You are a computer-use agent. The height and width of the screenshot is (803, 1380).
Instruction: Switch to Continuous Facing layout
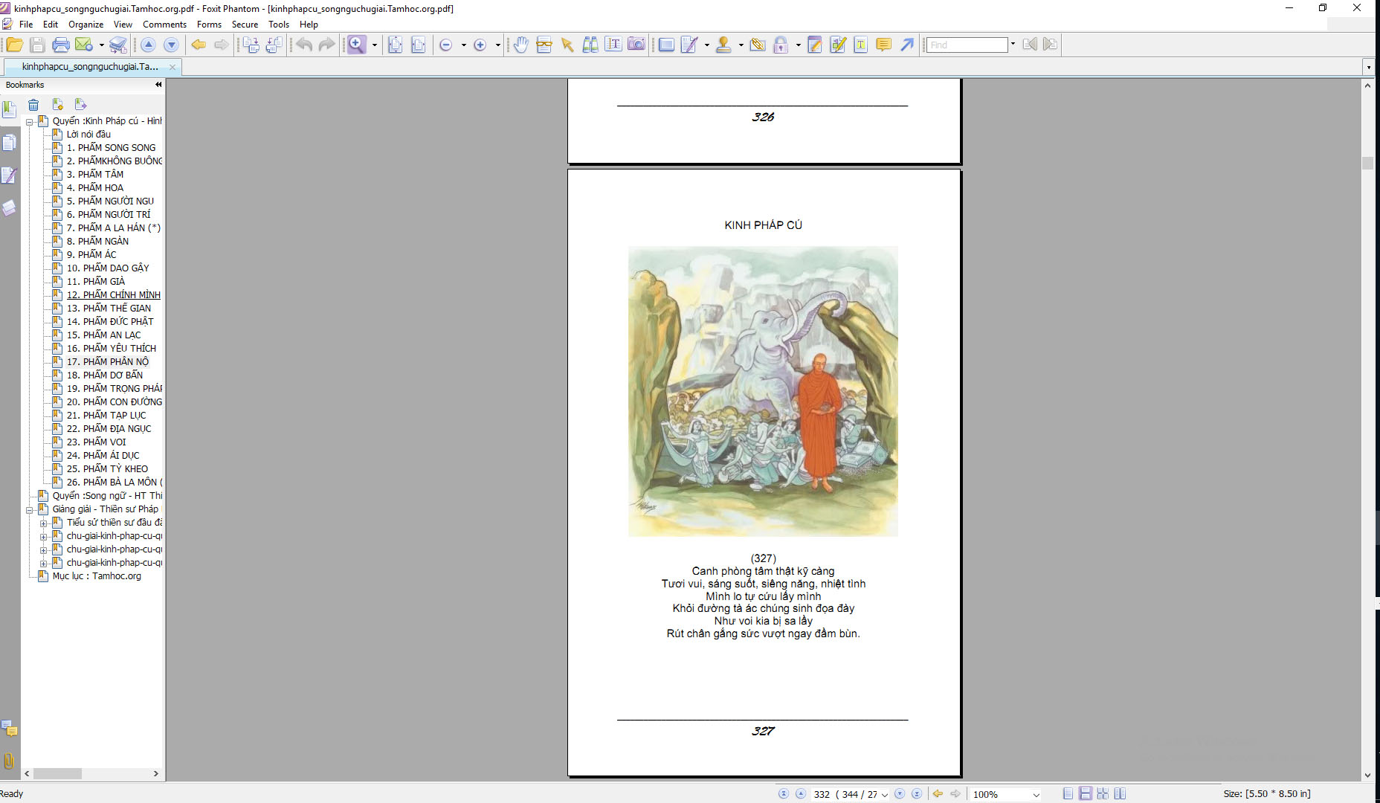point(1103,794)
